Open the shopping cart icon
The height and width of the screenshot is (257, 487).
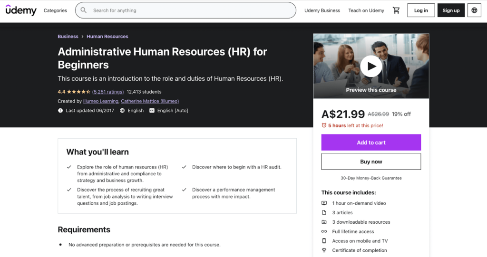pos(396,10)
